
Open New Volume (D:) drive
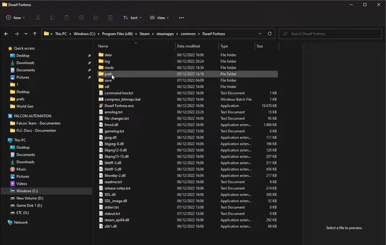pyautogui.click(x=29, y=198)
